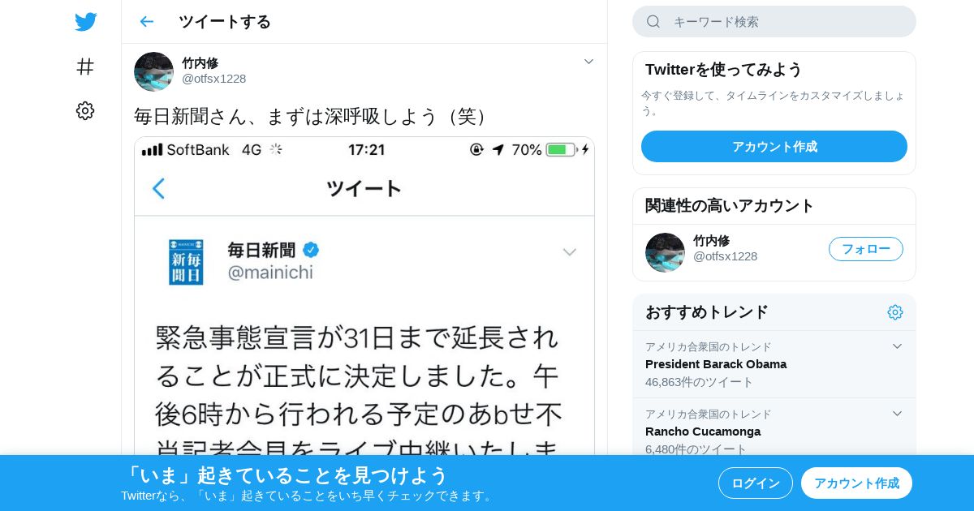Screen dimensions: 974x511
Task: Open trends settings gear icon
Action: (x=895, y=312)
